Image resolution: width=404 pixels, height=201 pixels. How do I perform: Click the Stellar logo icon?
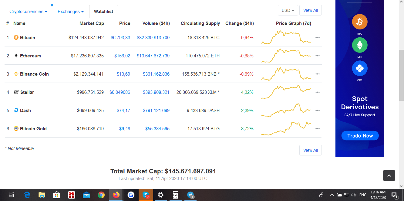(16, 92)
